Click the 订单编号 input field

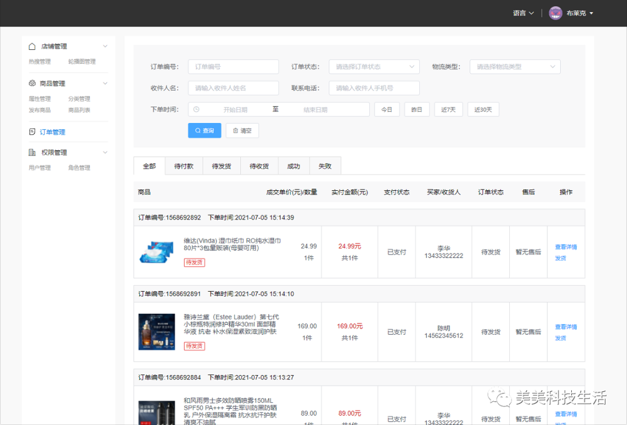(x=232, y=66)
